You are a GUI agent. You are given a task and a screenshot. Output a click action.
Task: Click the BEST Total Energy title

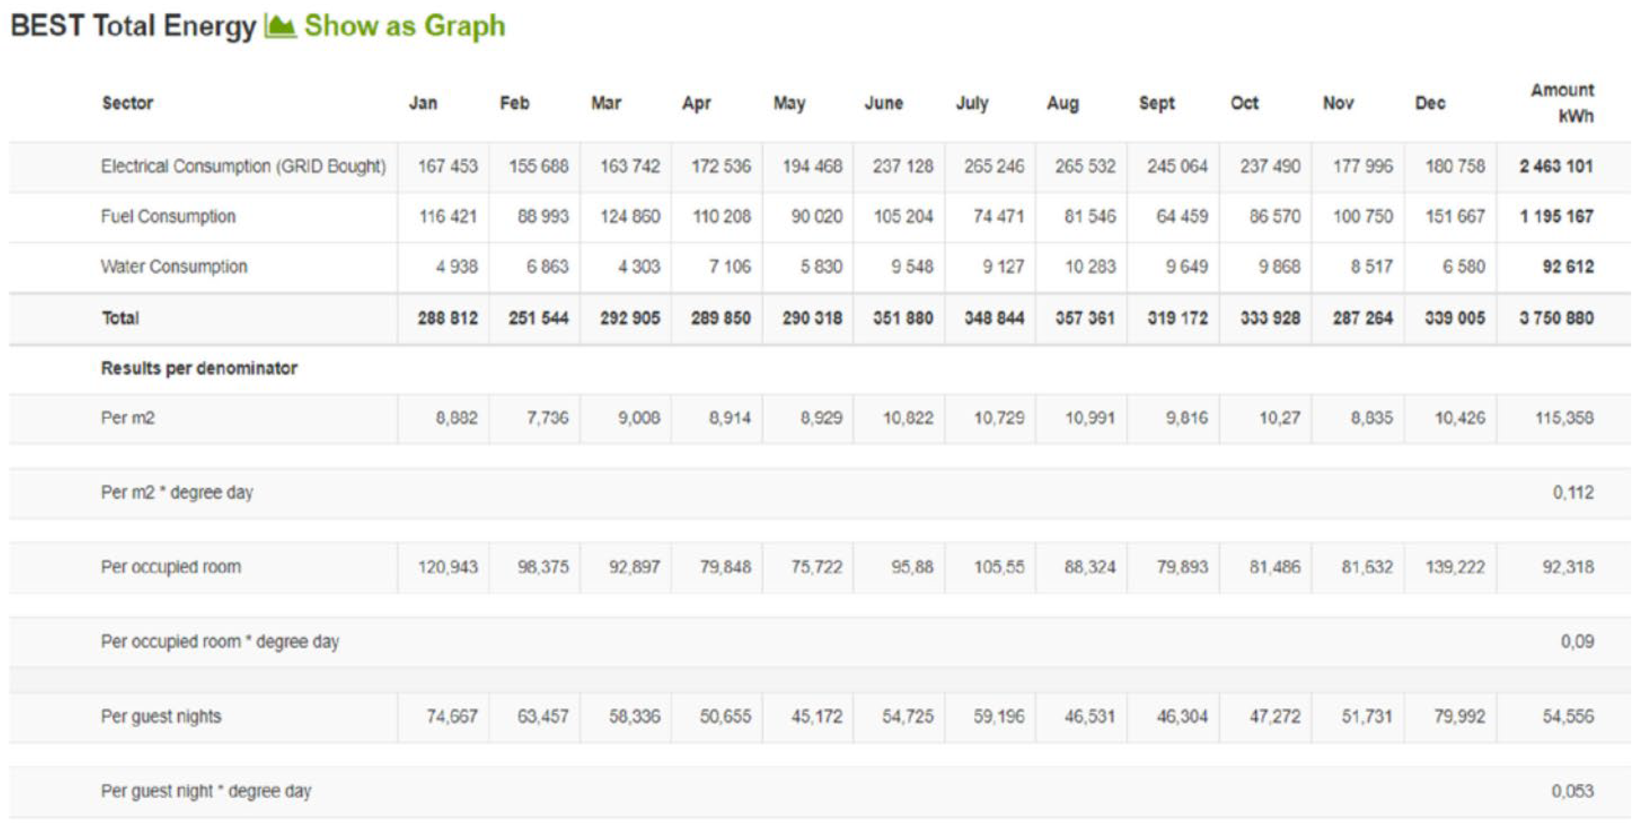(132, 26)
